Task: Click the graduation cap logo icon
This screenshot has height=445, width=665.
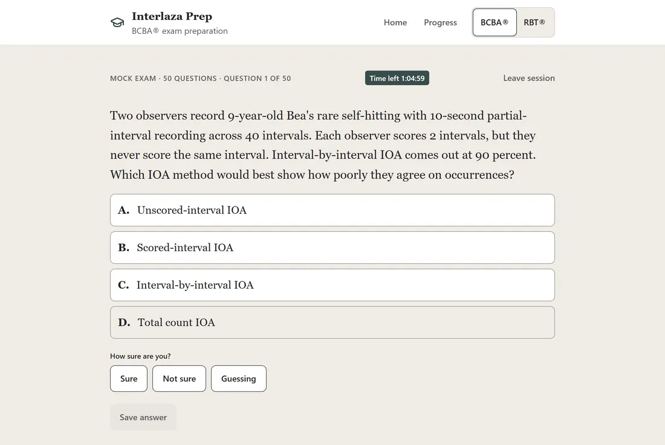Action: tap(117, 22)
